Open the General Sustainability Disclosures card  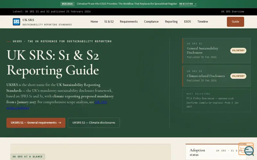tap(216, 51)
